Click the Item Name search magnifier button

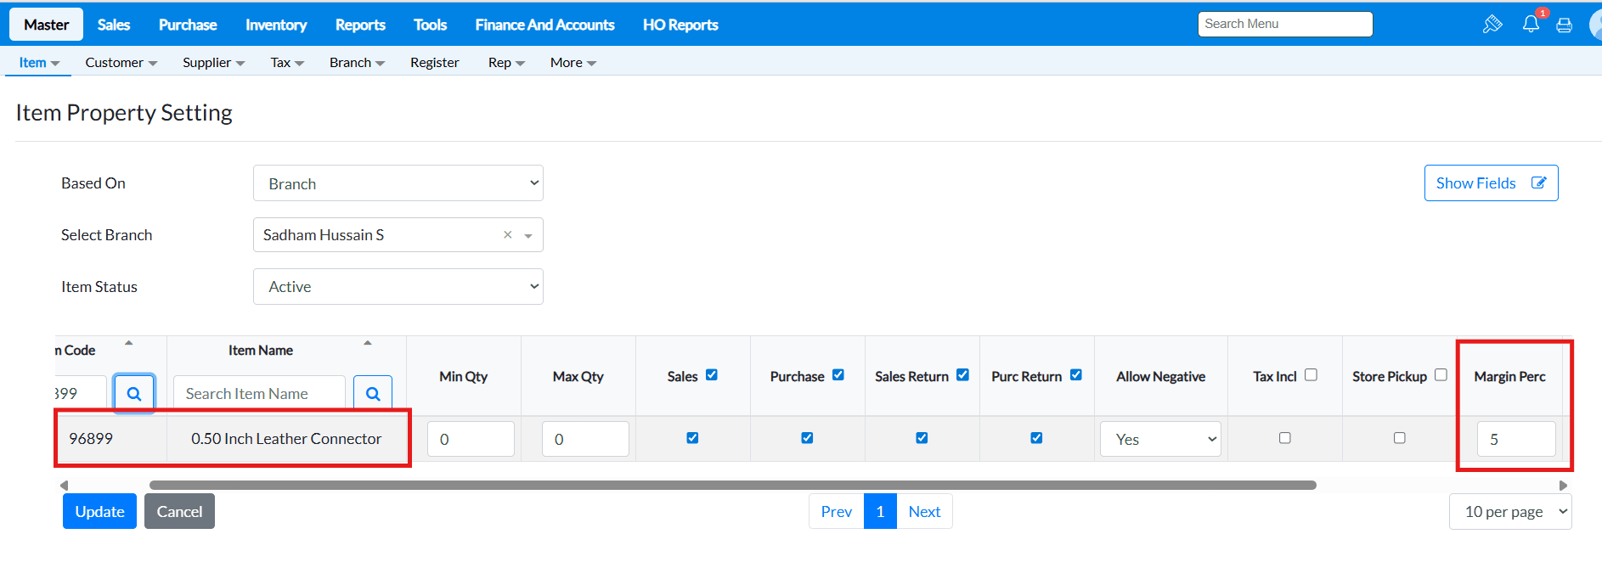[373, 393]
